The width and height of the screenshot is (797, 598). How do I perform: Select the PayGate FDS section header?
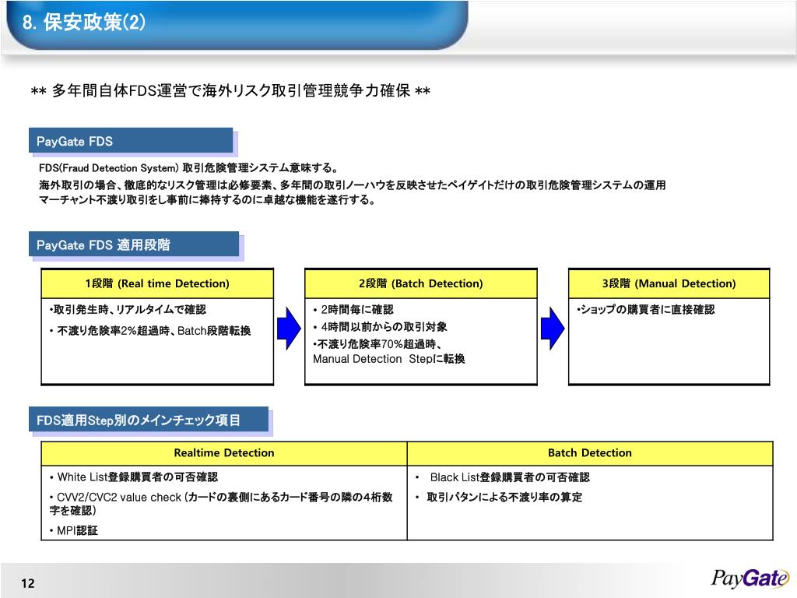click(131, 141)
